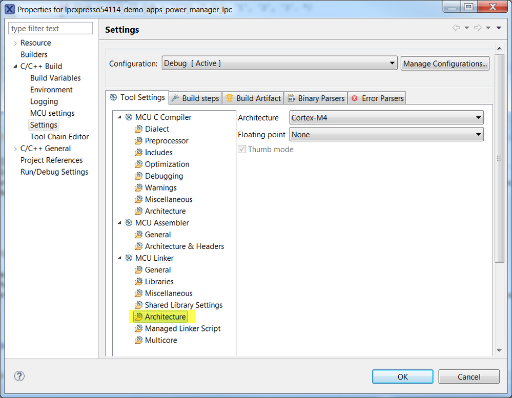Click the Optimization option folder icon

coord(138,164)
